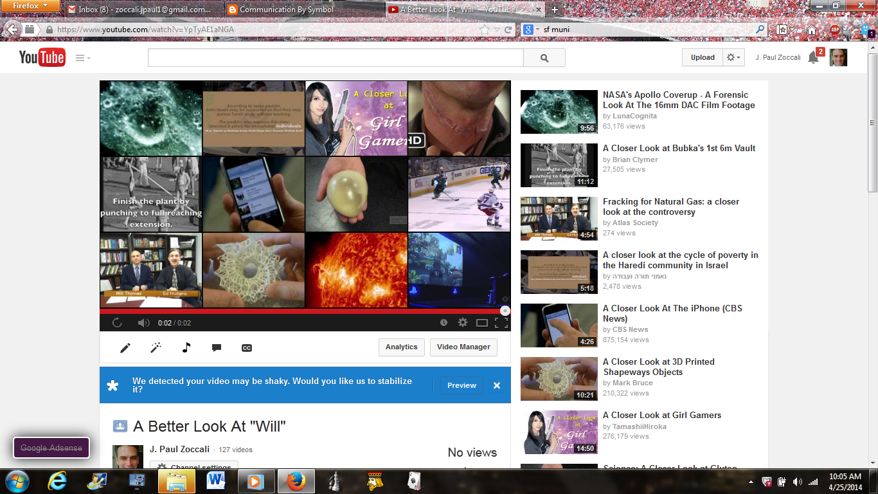Image resolution: width=878 pixels, height=494 pixels.
Task: Click the magnifier search button
Action: pyautogui.click(x=544, y=58)
